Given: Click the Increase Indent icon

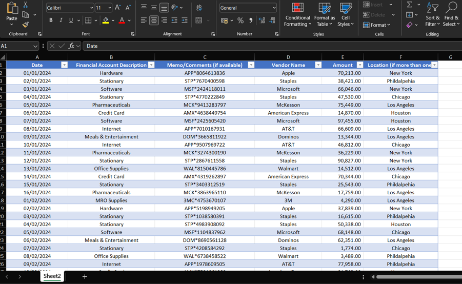Looking at the screenshot, I should (x=185, y=21).
